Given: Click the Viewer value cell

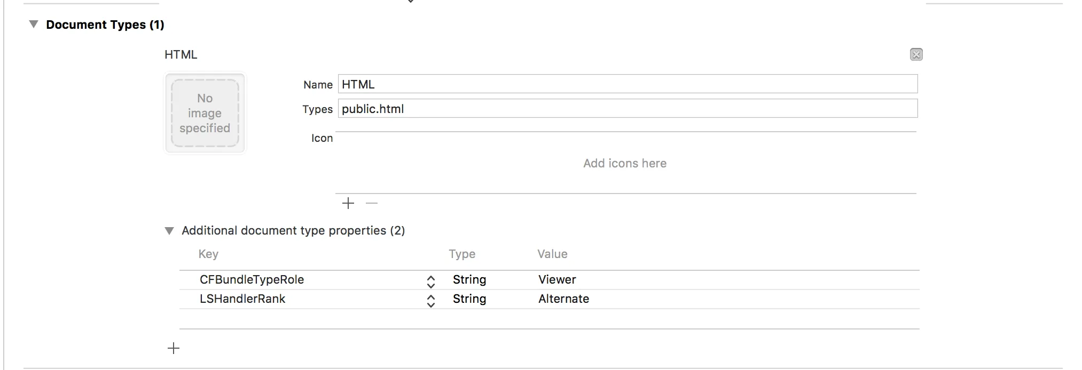Looking at the screenshot, I should click(x=557, y=280).
